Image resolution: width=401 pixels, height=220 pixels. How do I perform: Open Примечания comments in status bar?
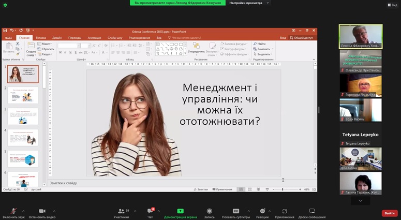pos(222,189)
